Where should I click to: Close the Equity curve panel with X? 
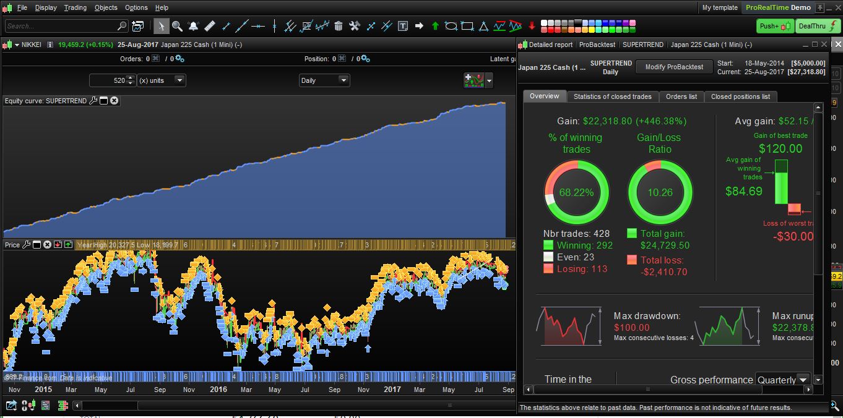(x=114, y=101)
